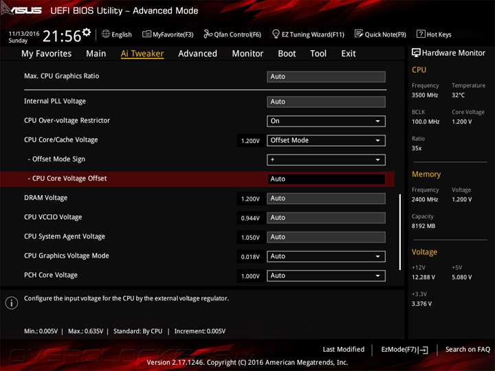Image resolution: width=495 pixels, height=371 pixels.
Task: Click the 0.944V CPU VCCIO reading
Action: (250, 218)
